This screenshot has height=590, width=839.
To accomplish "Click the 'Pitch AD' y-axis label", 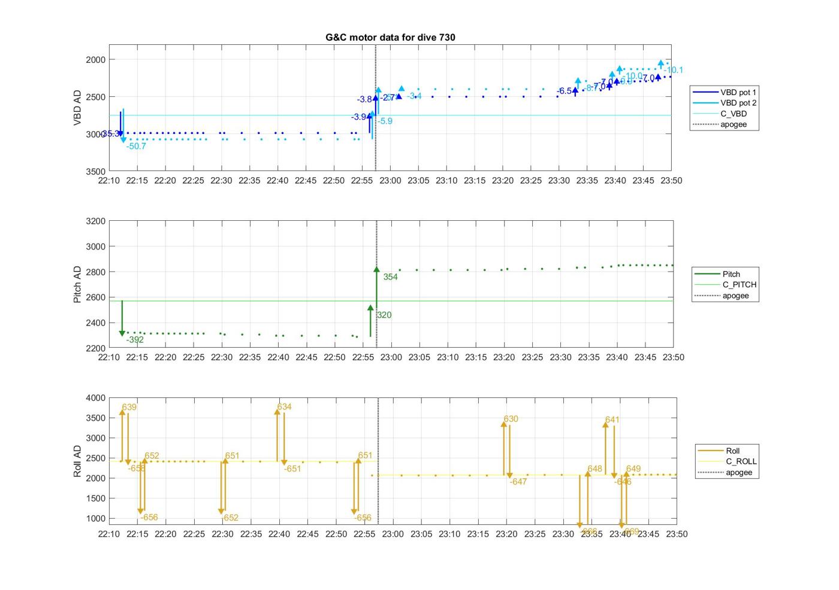I will point(77,284).
